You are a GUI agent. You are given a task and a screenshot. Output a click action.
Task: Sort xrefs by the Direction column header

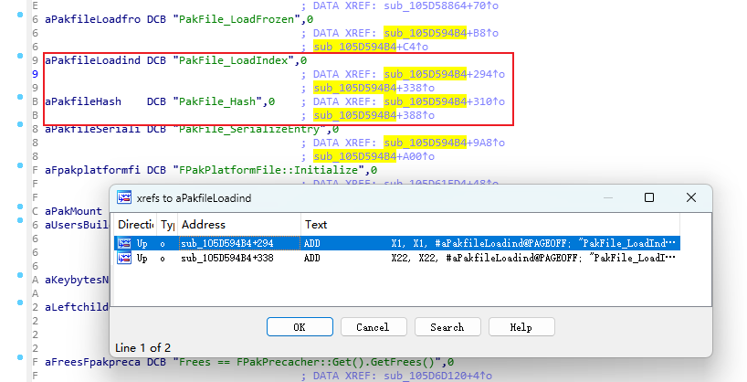tap(134, 224)
